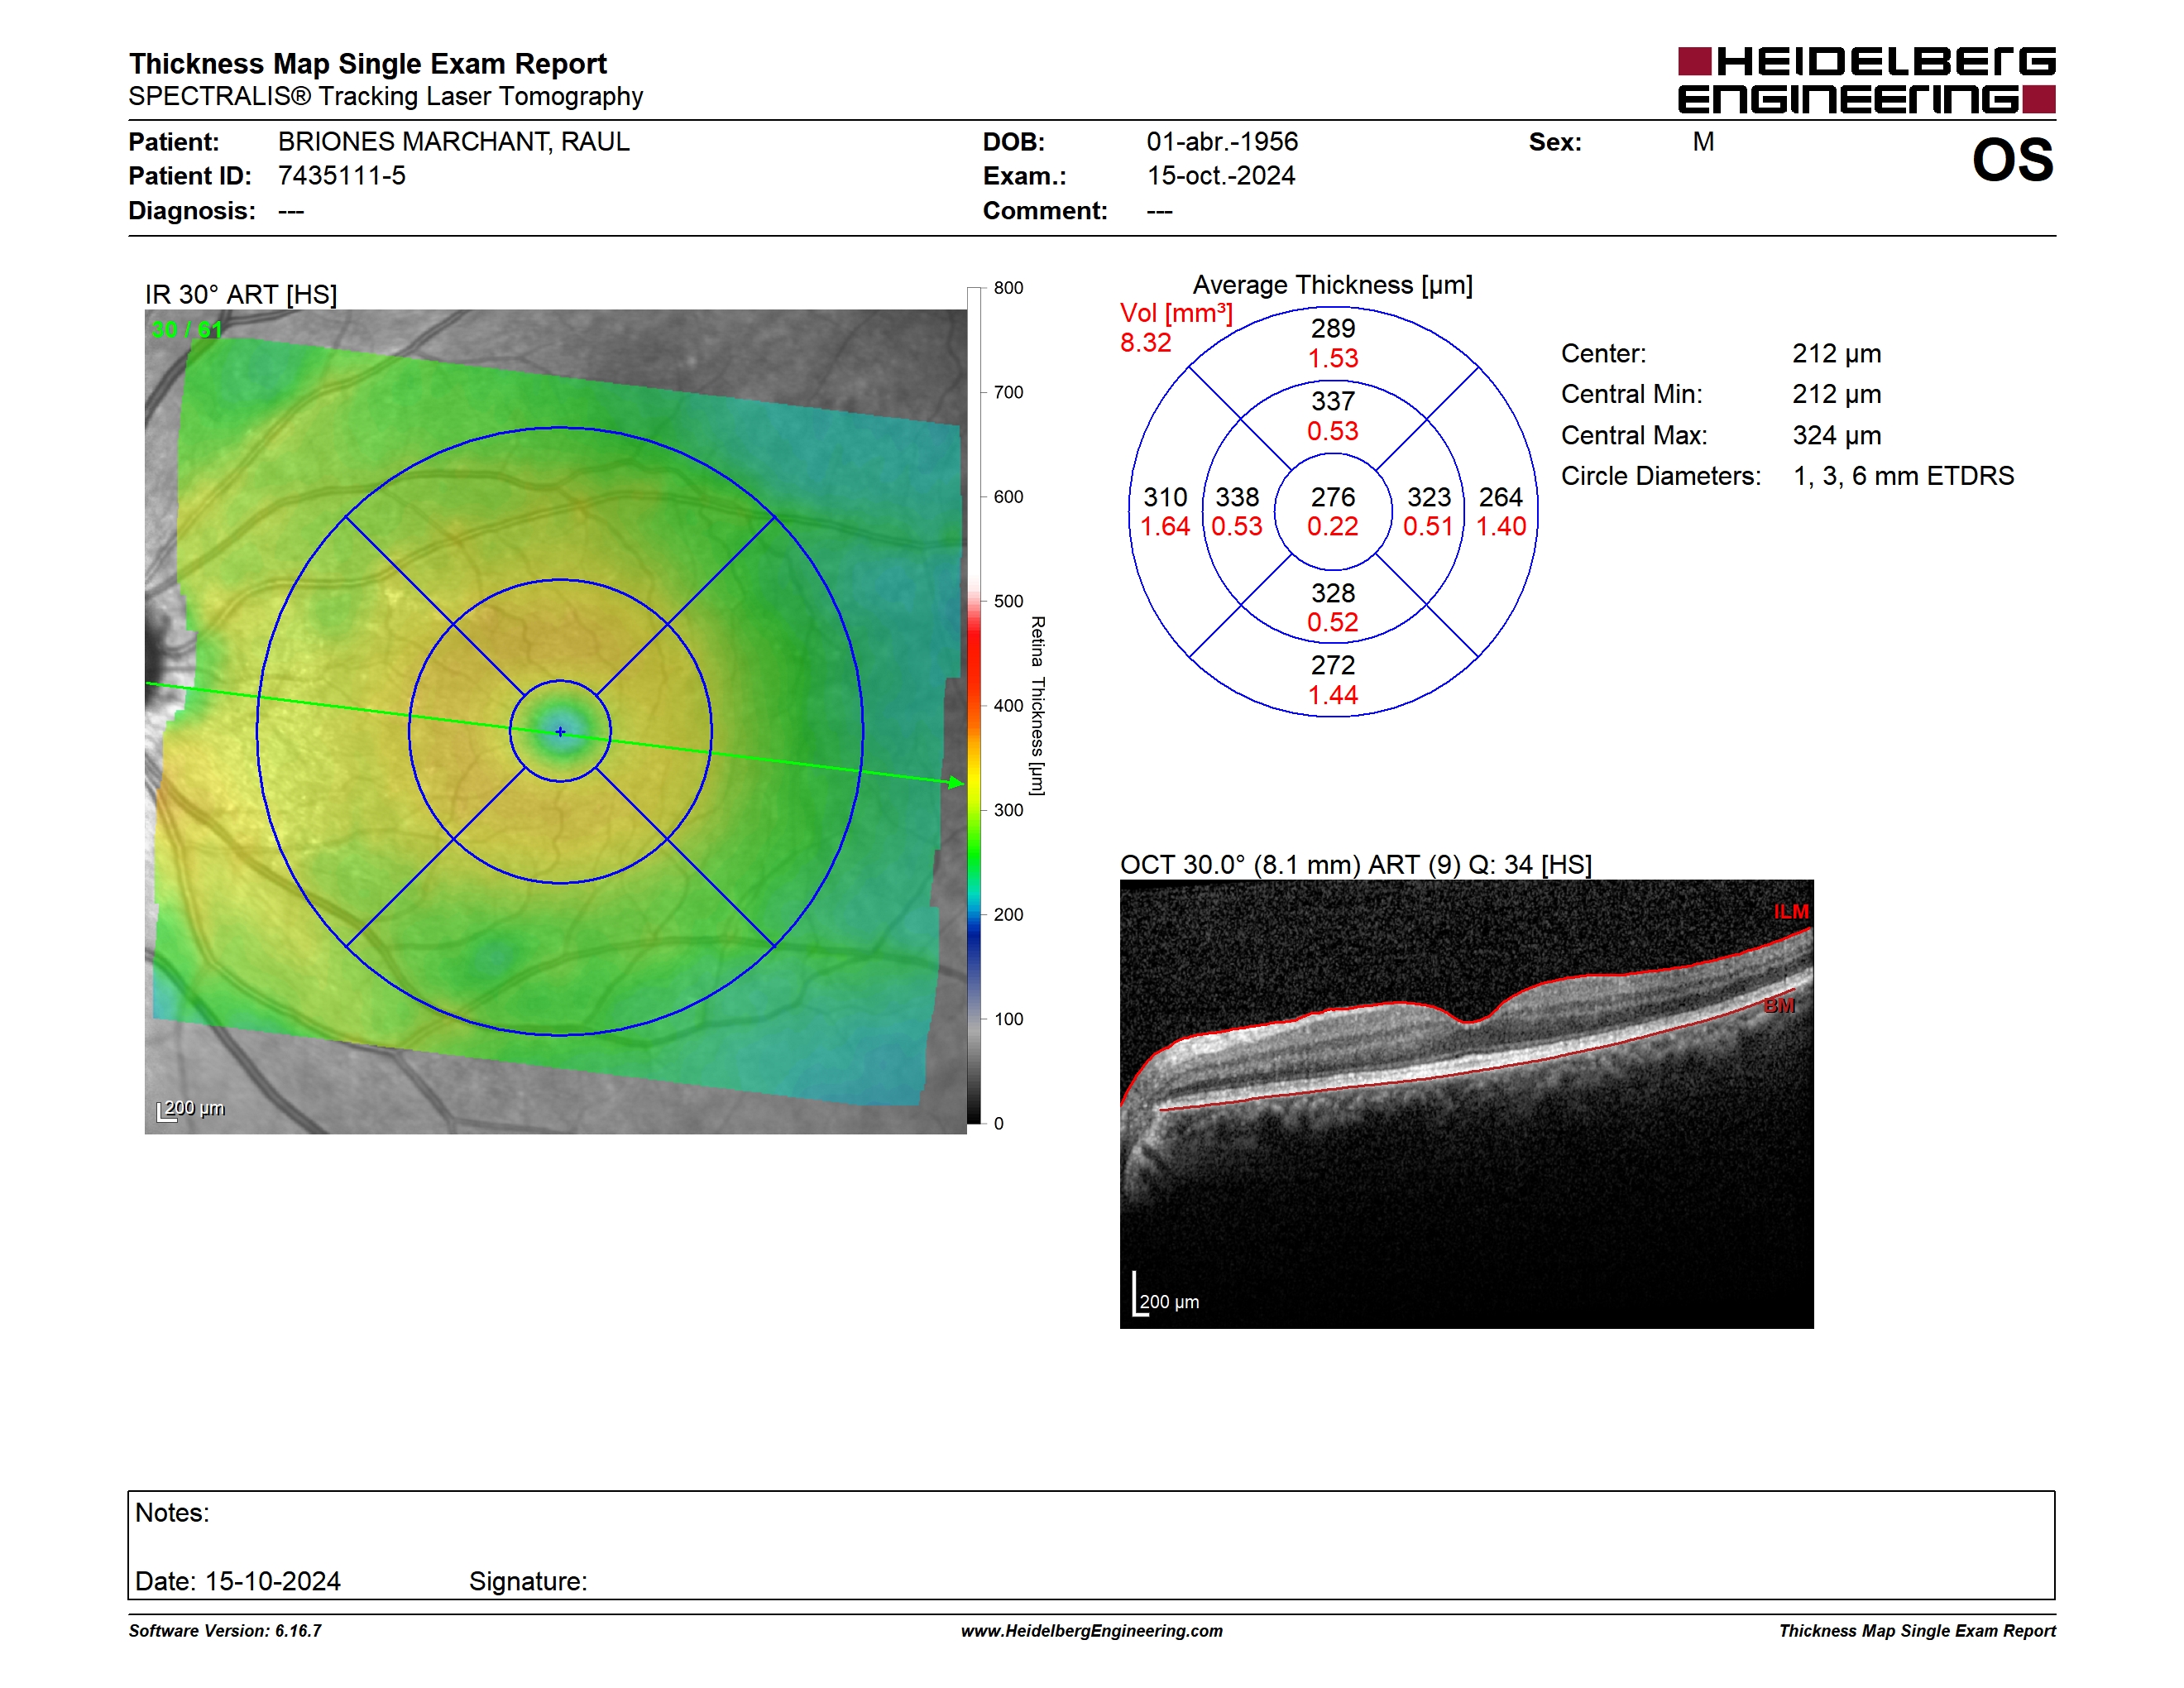Click the retina thickness color scale bar
Image resolution: width=2184 pixels, height=1688 pixels.
click(x=974, y=706)
